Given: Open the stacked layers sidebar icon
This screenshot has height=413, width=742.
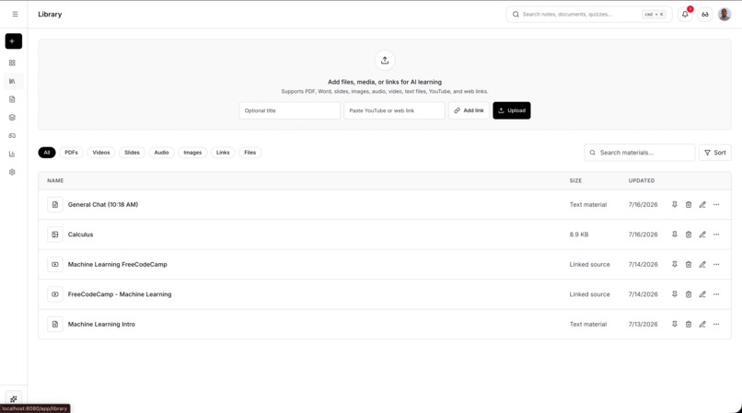Looking at the screenshot, I should click(x=12, y=118).
